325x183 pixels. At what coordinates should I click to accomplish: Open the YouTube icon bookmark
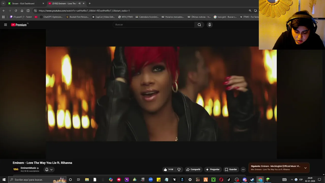click(36, 17)
